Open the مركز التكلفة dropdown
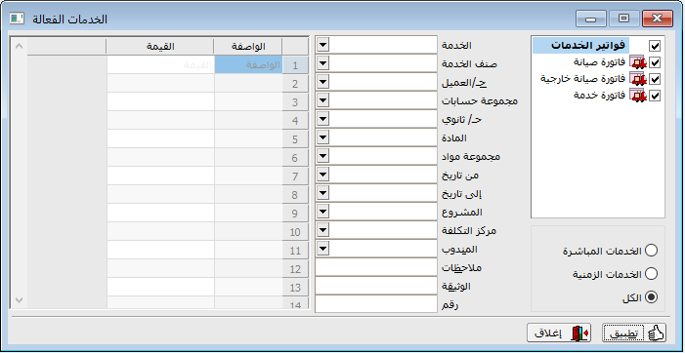The width and height of the screenshot is (685, 353). coord(322,230)
